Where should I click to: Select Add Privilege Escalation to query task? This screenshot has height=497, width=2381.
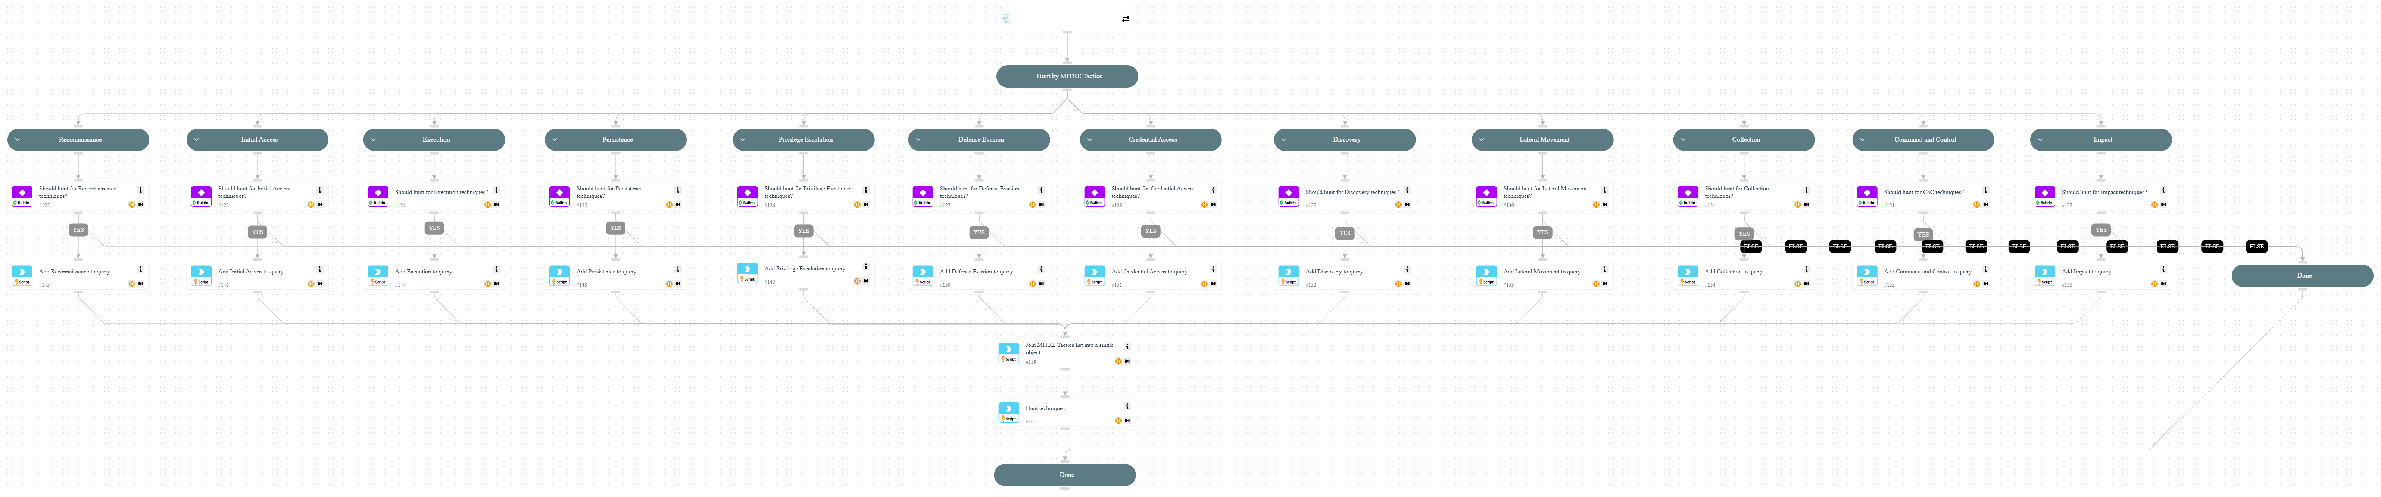coord(804,274)
